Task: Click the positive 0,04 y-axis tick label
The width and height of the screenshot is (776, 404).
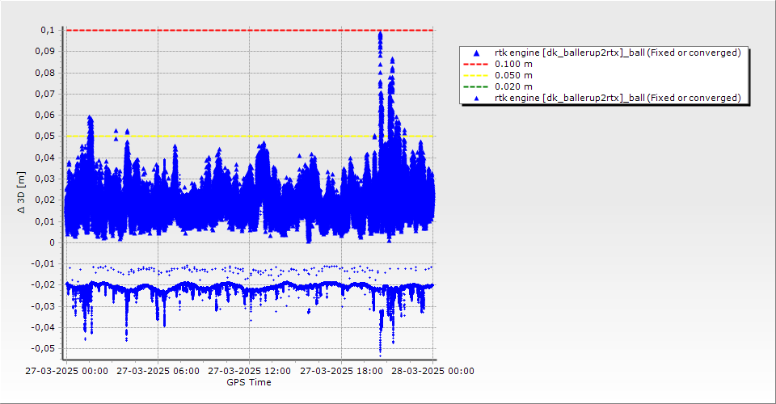Action: point(45,158)
